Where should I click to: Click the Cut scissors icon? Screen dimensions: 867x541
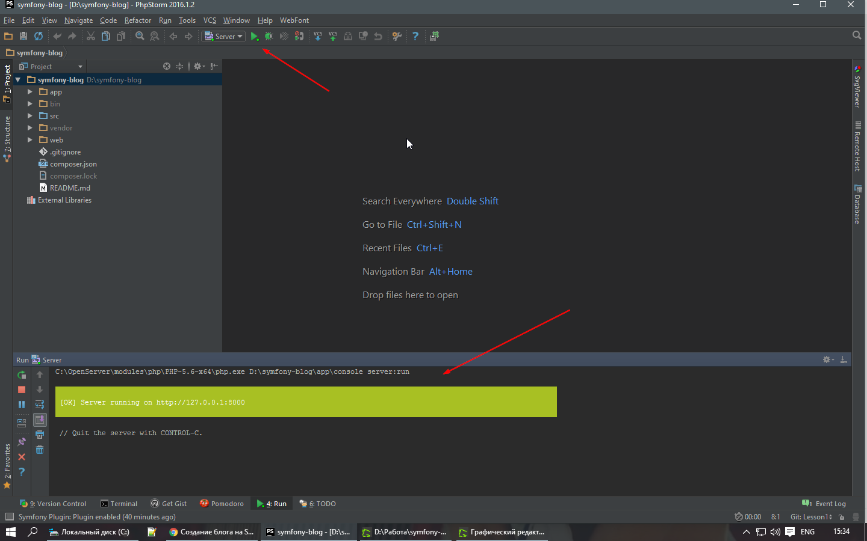91,36
